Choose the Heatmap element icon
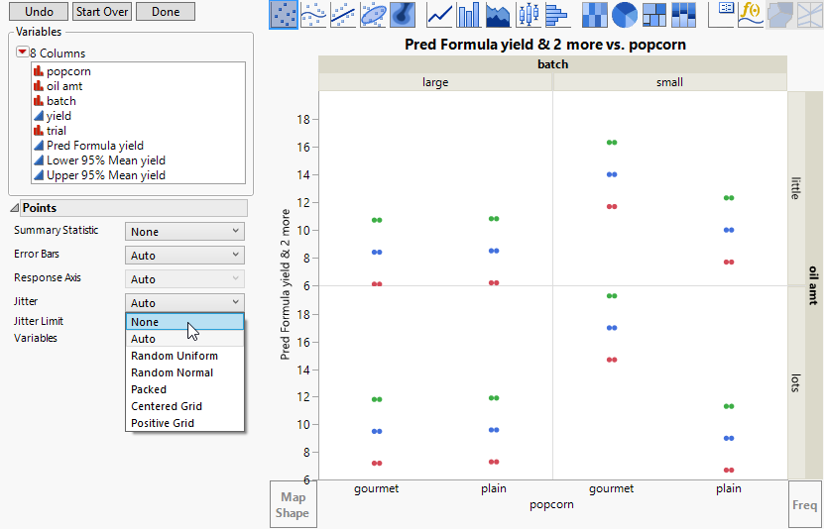Screen dimensions: 826x529 (594, 14)
